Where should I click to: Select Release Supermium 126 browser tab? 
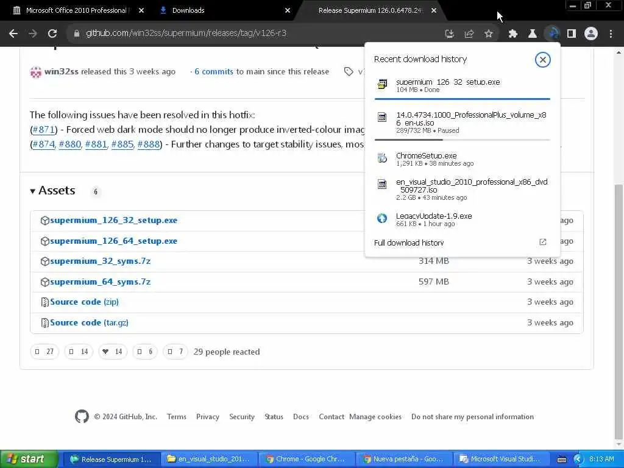coord(370,10)
